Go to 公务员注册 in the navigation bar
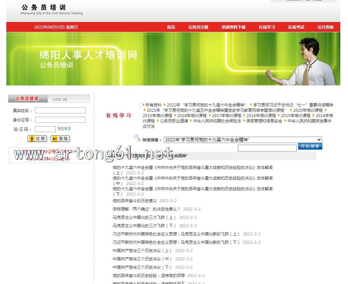348x284 pixels. pos(198,27)
